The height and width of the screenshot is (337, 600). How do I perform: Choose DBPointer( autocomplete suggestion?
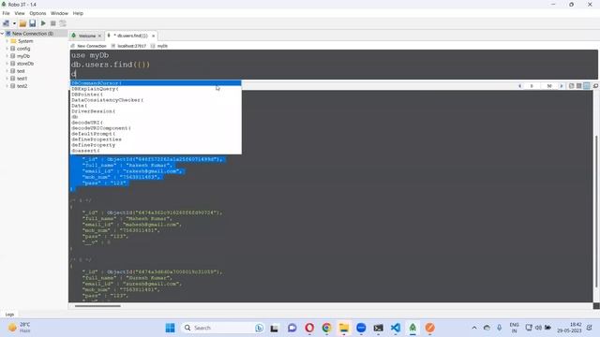156,95
